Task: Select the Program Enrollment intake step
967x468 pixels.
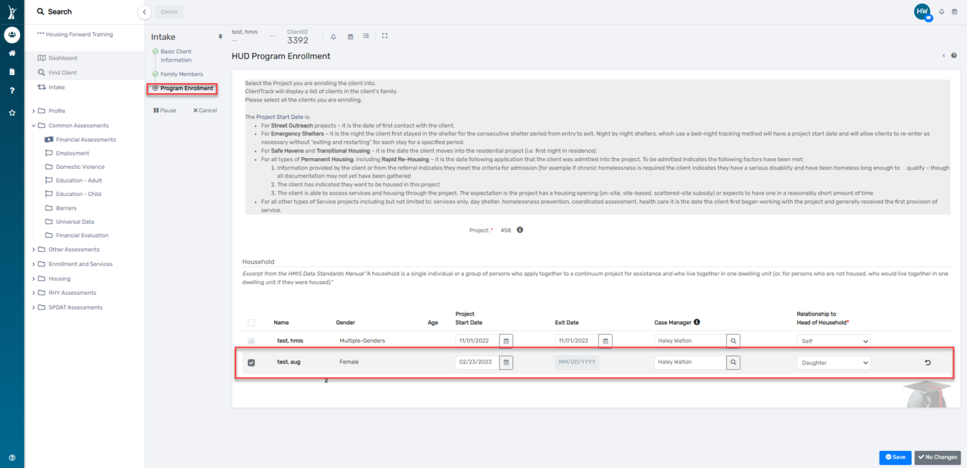Action: click(186, 89)
